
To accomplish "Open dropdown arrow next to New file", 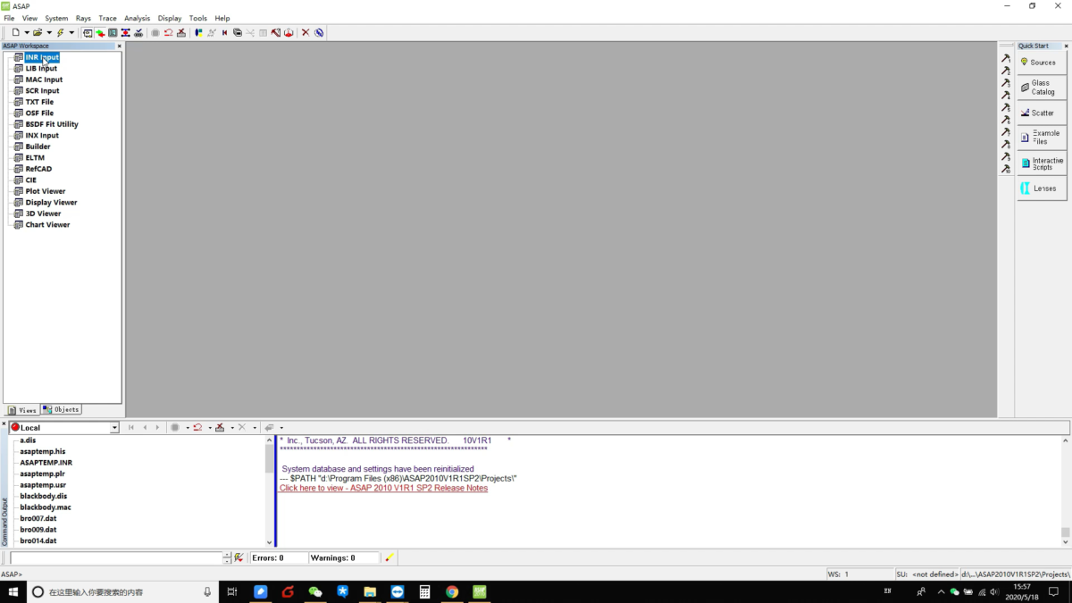I will pyautogui.click(x=27, y=33).
